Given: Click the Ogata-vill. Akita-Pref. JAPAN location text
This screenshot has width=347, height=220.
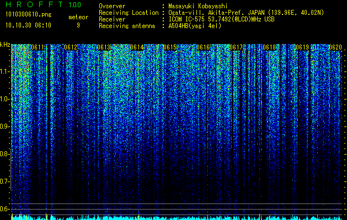Looking at the screenshot, I should 246,13.
